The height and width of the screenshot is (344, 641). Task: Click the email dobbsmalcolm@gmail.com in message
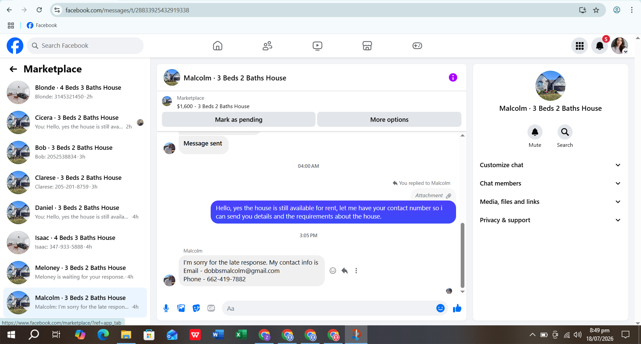[x=242, y=271]
